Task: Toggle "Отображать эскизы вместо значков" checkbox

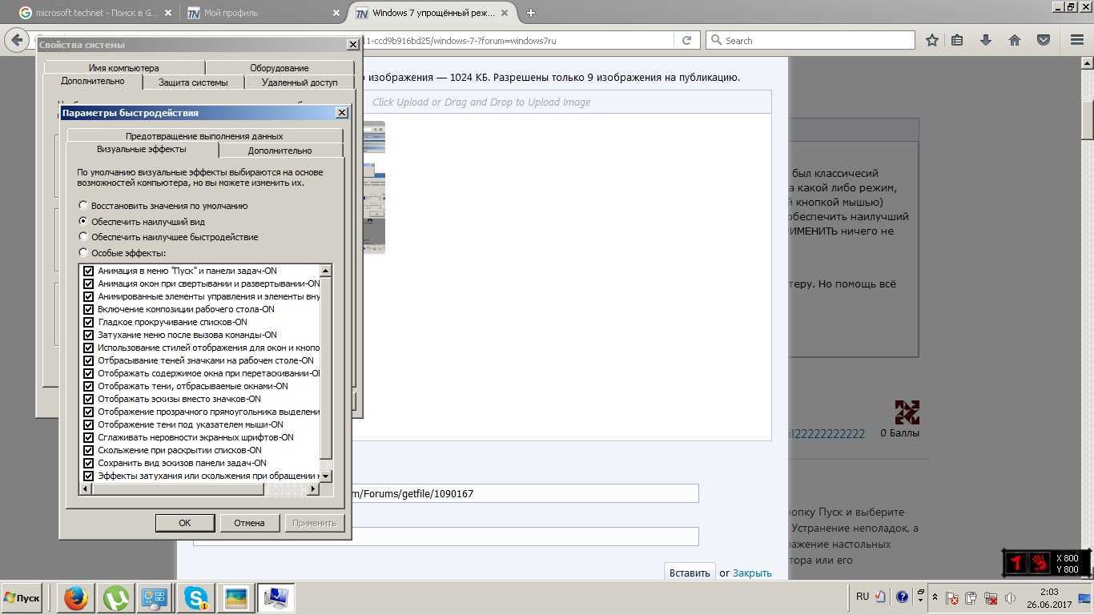Action: (89, 399)
